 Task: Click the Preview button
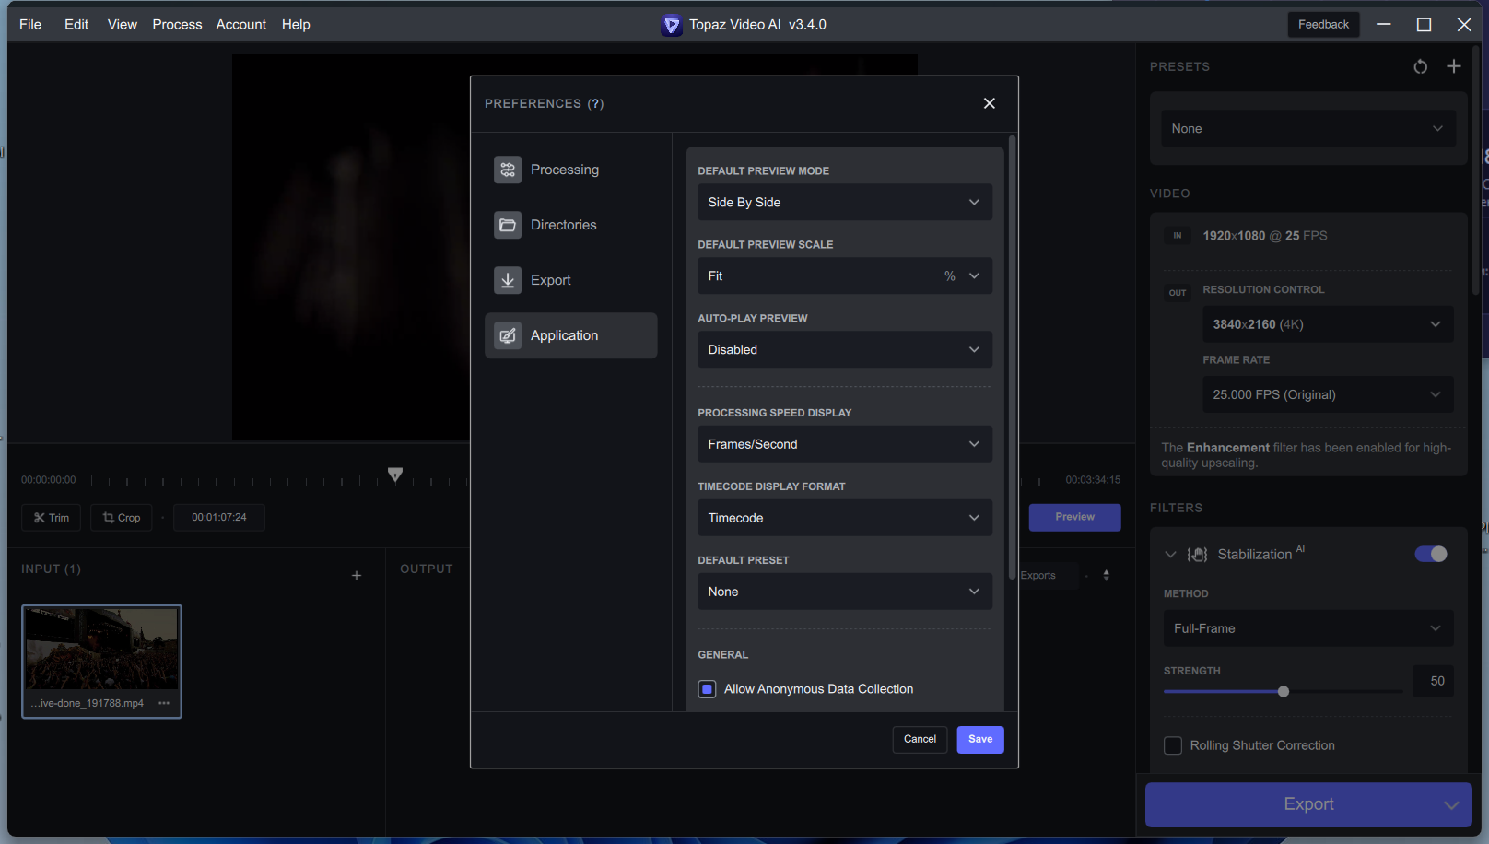1074,517
